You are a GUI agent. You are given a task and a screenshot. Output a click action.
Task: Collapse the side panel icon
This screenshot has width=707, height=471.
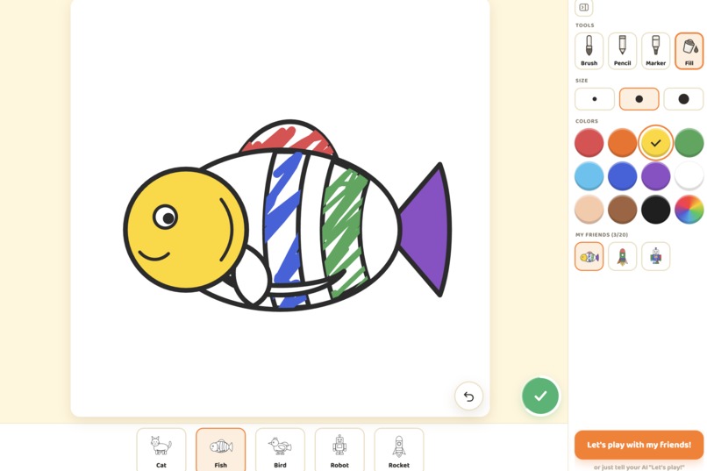pyautogui.click(x=584, y=7)
